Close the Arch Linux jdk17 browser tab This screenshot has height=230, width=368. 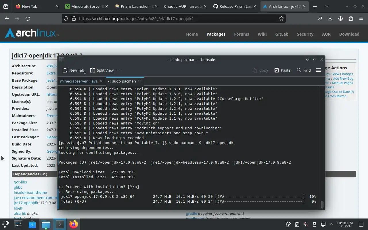click(304, 6)
